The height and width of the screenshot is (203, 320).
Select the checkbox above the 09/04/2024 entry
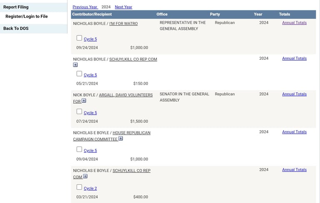click(x=79, y=149)
